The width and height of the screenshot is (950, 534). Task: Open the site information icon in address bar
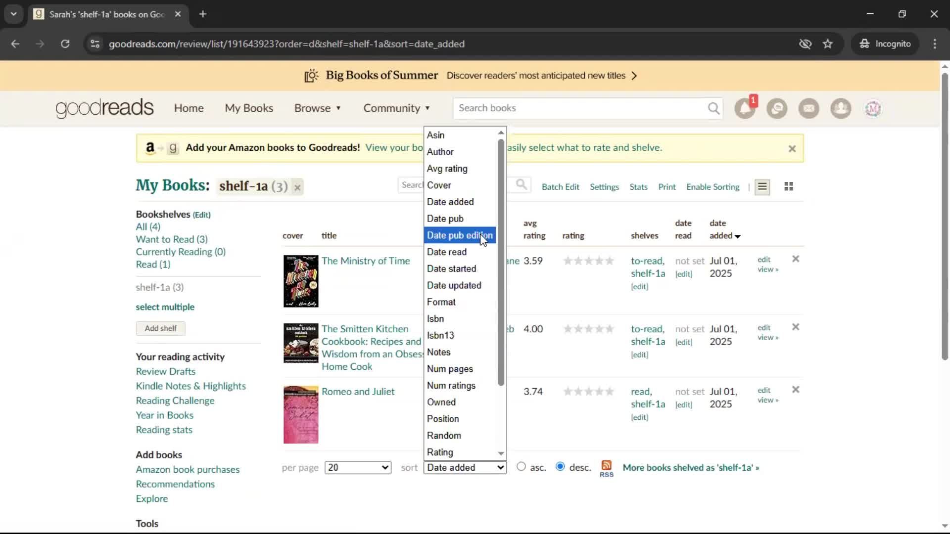(95, 44)
